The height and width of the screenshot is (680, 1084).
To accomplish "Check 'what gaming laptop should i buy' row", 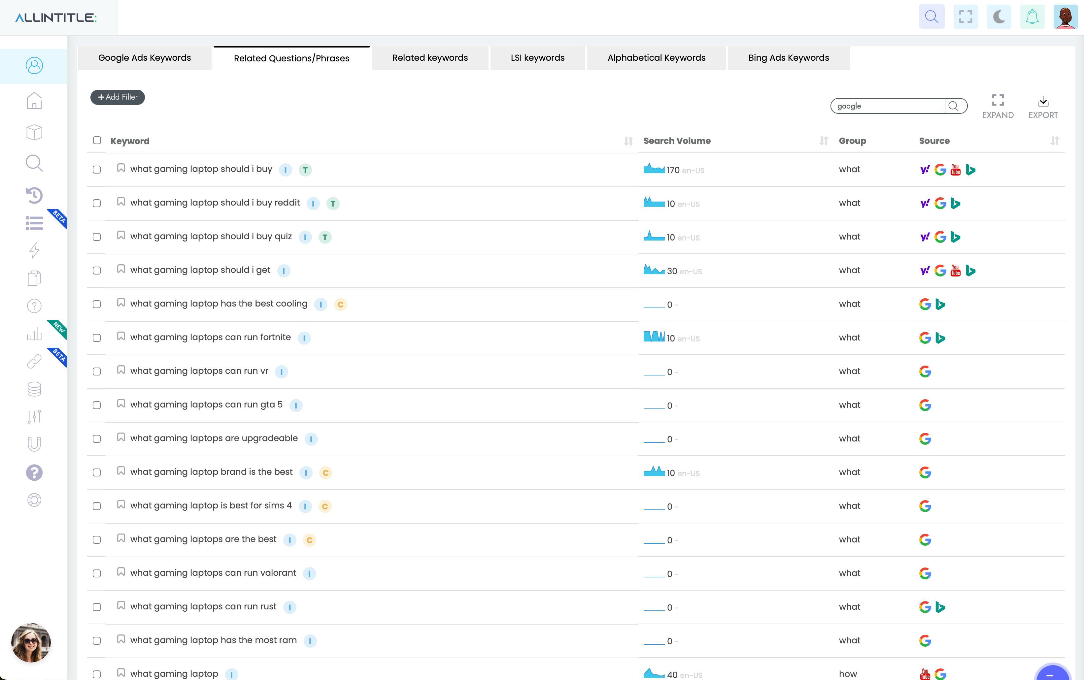I will [x=97, y=170].
